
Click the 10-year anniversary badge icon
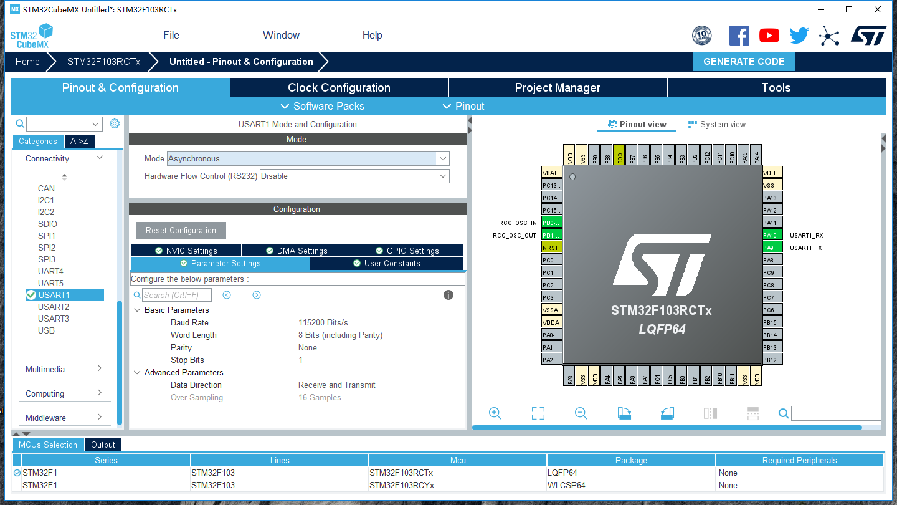[x=702, y=36]
